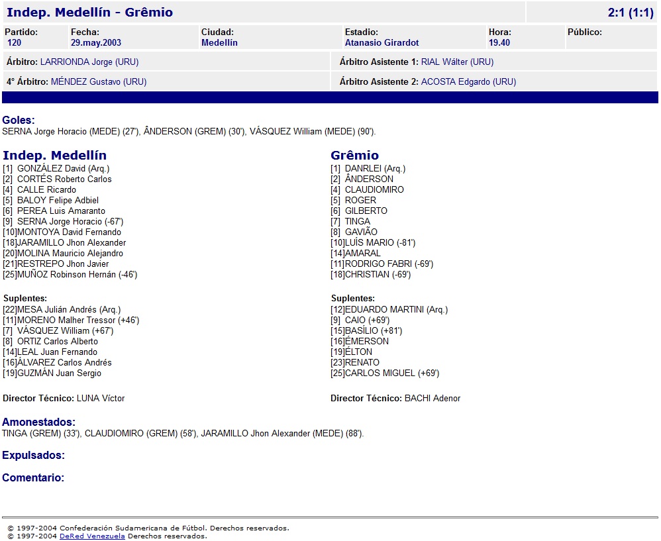Click the 'Grêmio' lineup heading
Screen dimensions: 661x541
tap(354, 156)
